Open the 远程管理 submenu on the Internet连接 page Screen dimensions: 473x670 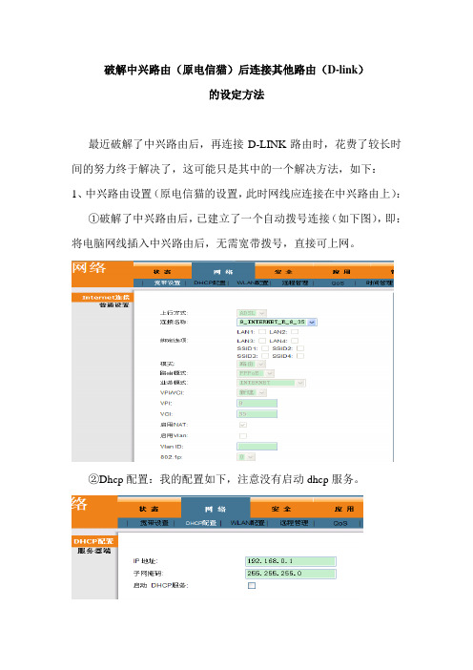pyautogui.click(x=295, y=283)
